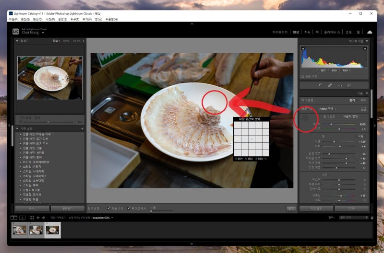Click the 완료 done button in toolbar
This screenshot has width=384, height=253.
(291, 208)
